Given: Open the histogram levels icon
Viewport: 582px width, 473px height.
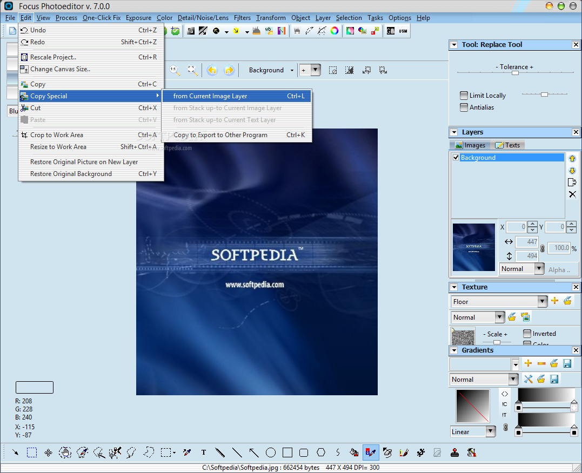Looking at the screenshot, I should click(256, 31).
